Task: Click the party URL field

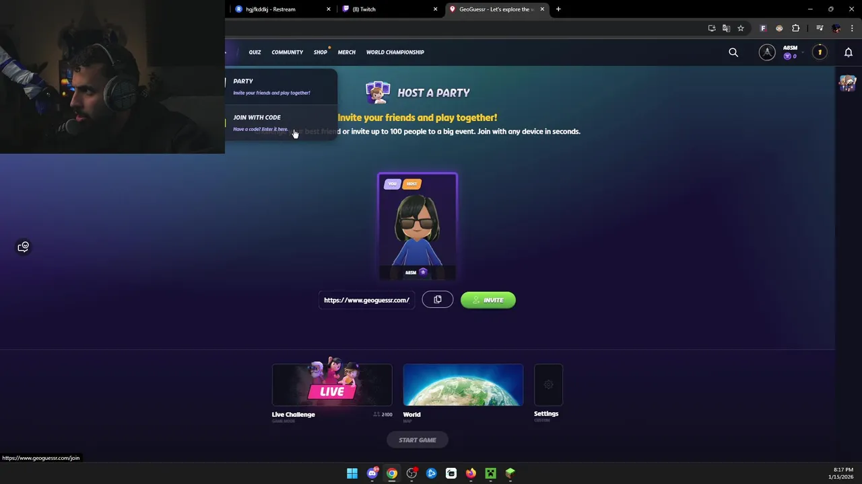Action: 367,300
